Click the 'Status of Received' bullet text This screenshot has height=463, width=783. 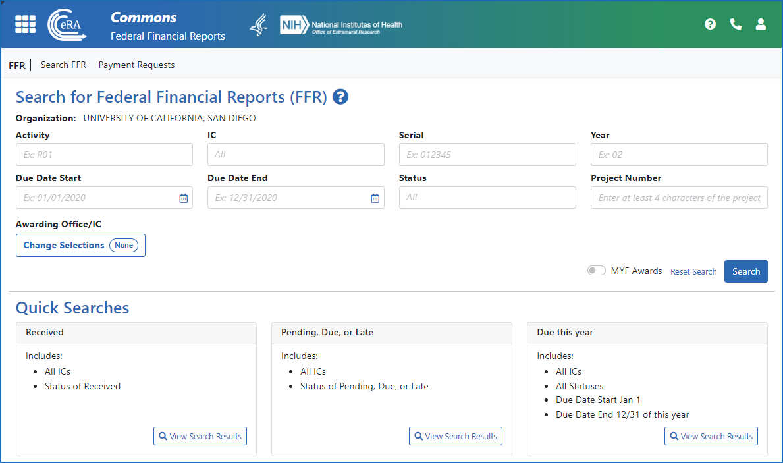coord(82,386)
